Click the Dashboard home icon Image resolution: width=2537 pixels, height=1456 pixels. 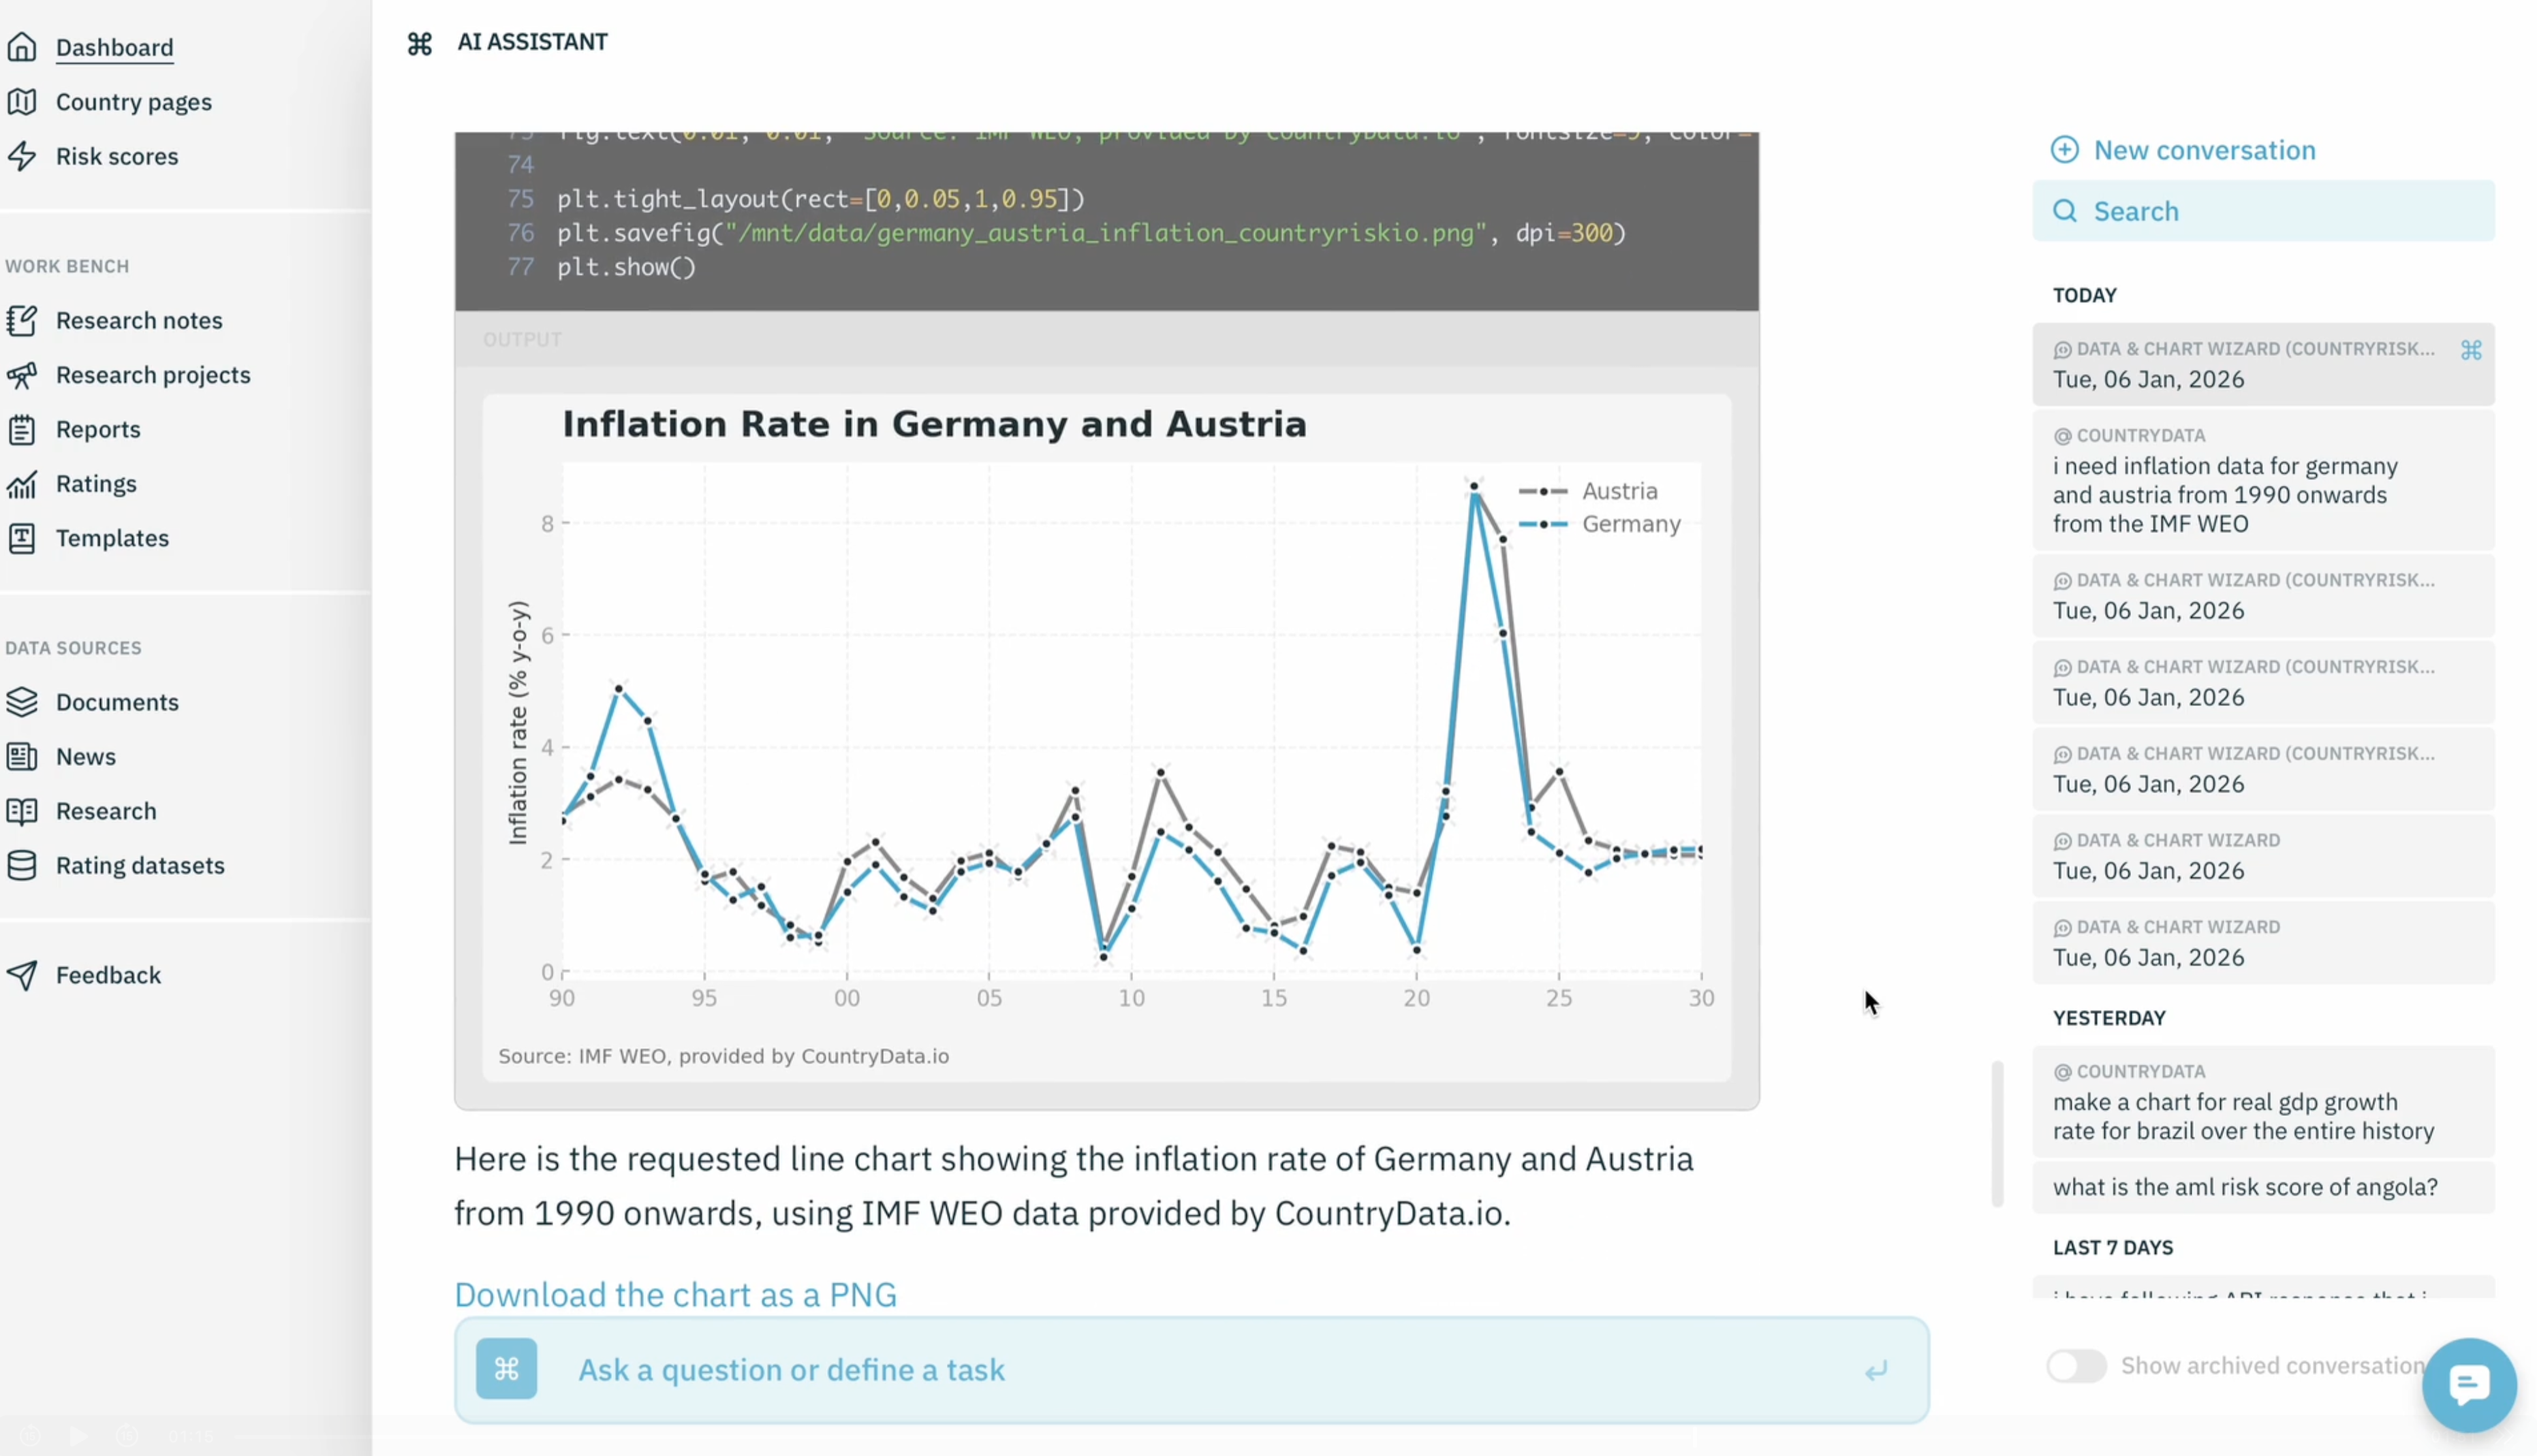tap(22, 47)
